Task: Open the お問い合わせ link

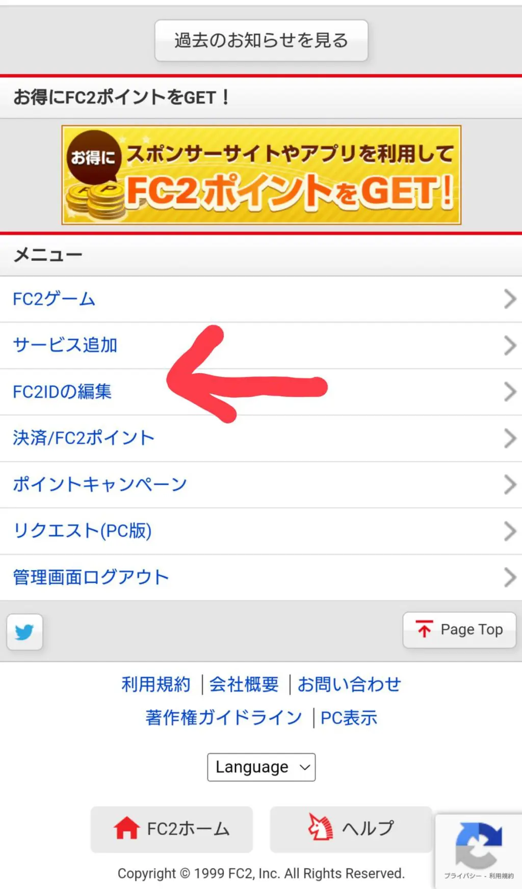Action: click(x=349, y=684)
